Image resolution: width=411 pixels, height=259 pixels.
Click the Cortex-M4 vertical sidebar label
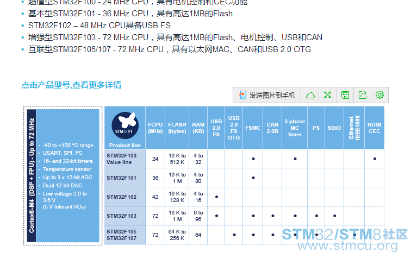(x=32, y=175)
